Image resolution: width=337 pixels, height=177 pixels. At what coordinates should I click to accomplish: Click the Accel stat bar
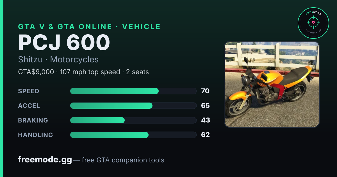(x=133, y=106)
